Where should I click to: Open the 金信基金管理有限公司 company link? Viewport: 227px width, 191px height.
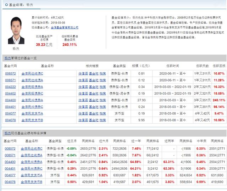point(65,28)
